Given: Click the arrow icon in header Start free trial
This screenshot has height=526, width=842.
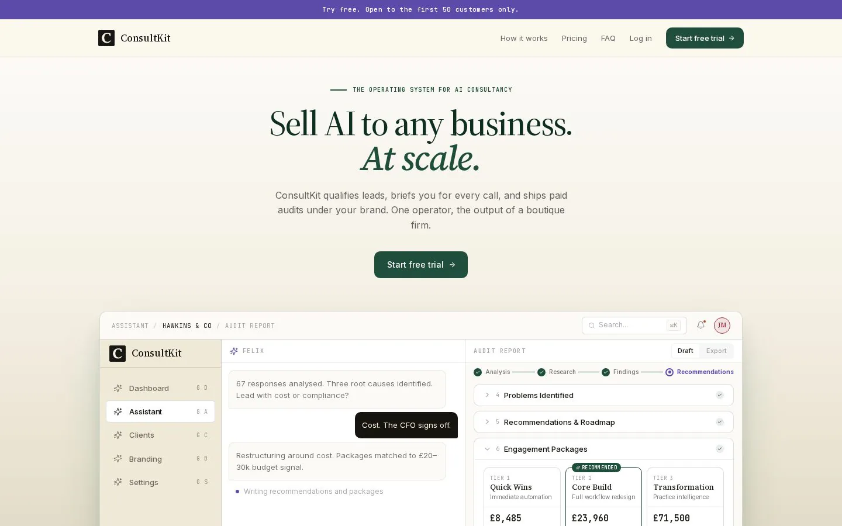Looking at the screenshot, I should coord(731,38).
